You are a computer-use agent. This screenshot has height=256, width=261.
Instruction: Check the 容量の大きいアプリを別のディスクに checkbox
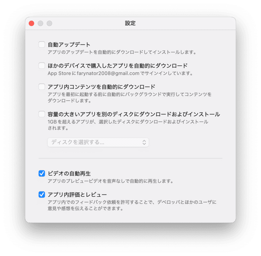[42, 114]
